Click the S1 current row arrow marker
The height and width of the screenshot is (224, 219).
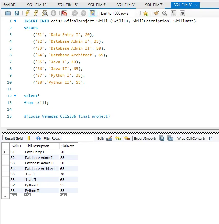pos(5,152)
